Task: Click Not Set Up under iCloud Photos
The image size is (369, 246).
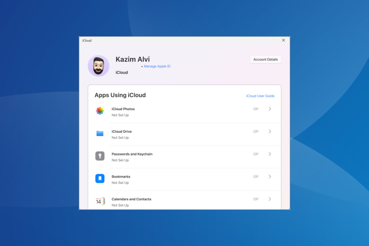Action: [x=120, y=115]
